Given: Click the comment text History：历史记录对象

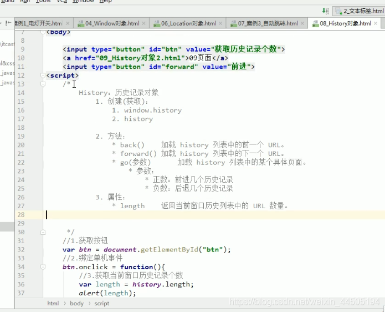Looking at the screenshot, I should (x=119, y=93).
